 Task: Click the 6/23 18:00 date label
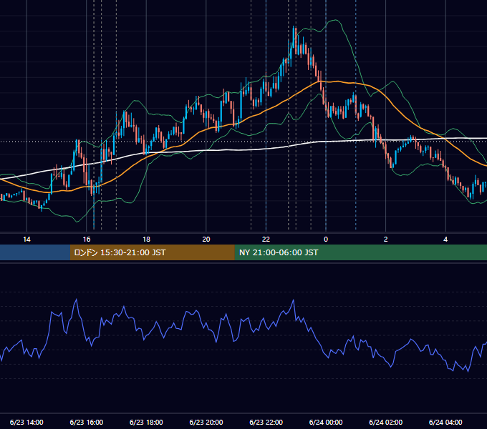[x=146, y=422]
